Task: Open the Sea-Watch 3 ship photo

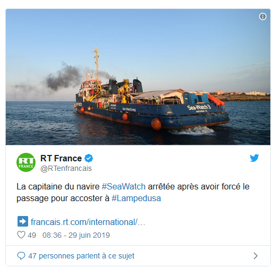Action: click(x=138, y=77)
